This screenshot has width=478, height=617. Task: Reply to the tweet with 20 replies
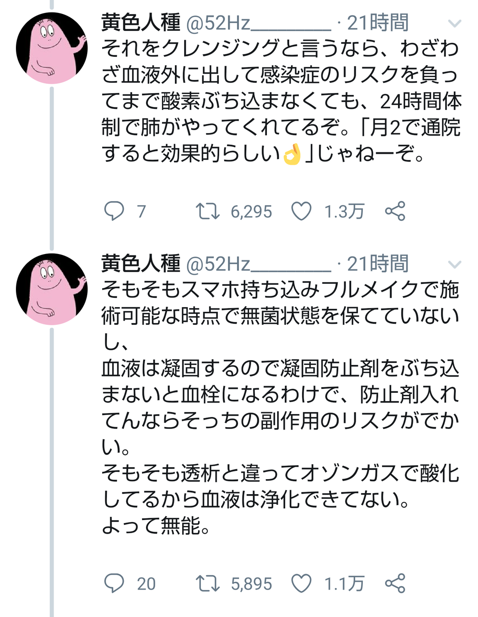click(114, 584)
